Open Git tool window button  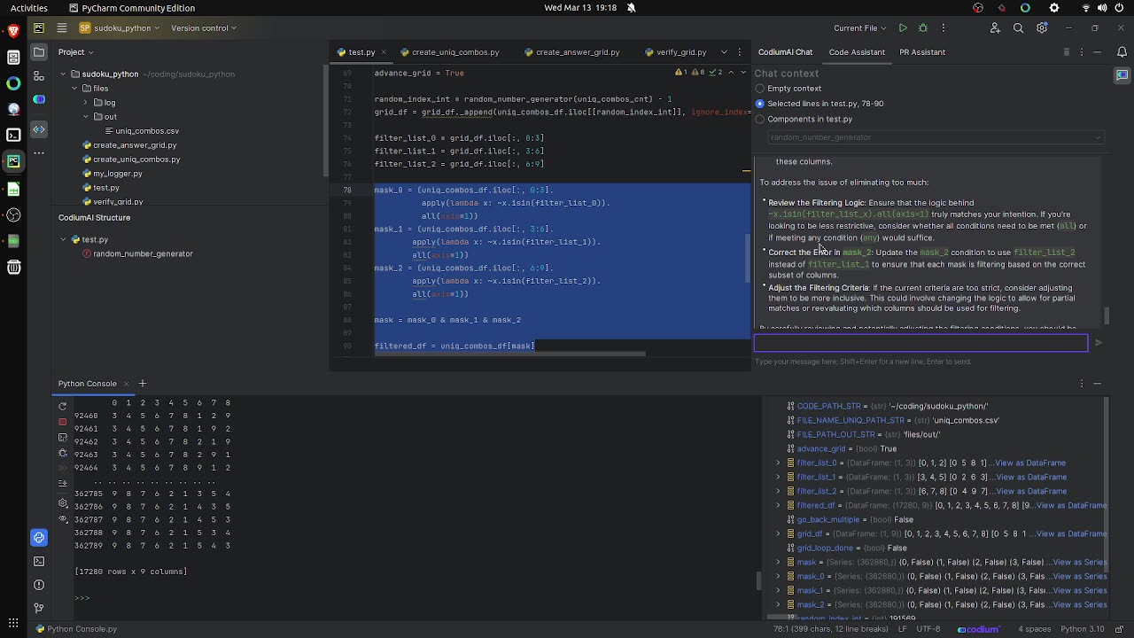pos(39,608)
